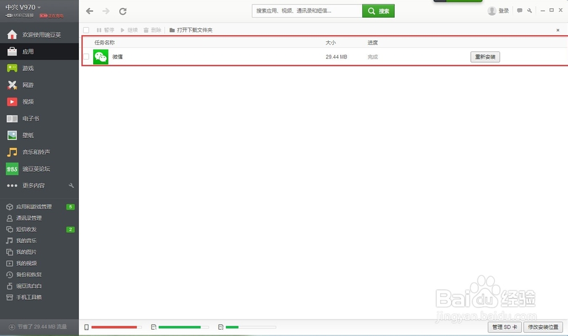
Task: Open 登录 login account
Action: [x=499, y=11]
